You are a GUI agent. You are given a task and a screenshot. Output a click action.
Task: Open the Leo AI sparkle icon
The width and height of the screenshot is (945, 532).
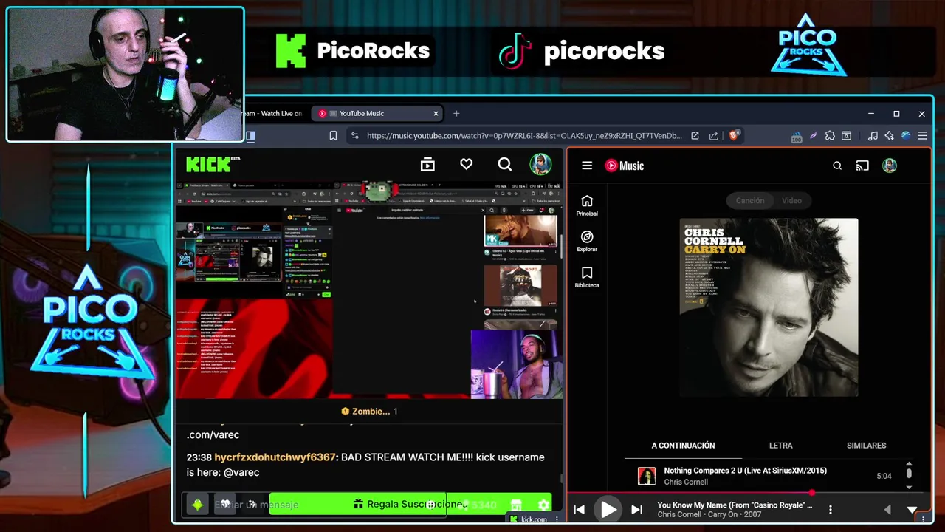(889, 136)
